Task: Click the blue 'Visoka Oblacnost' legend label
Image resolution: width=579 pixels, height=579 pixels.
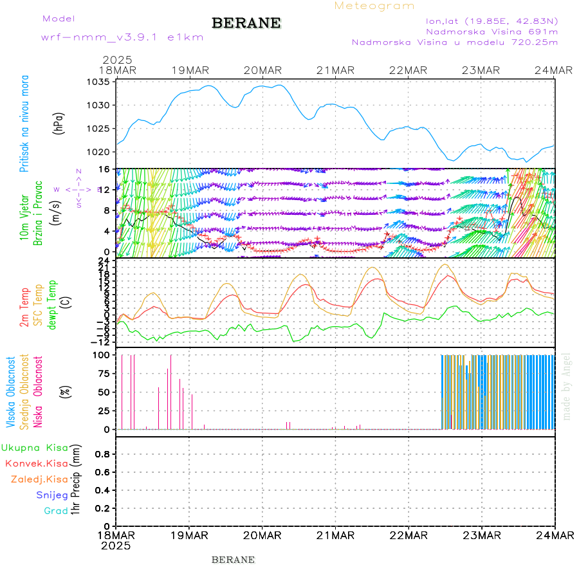Action: (10, 392)
